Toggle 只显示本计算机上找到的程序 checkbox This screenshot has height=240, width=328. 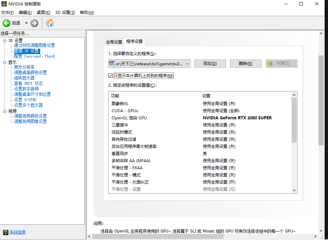[111, 76]
